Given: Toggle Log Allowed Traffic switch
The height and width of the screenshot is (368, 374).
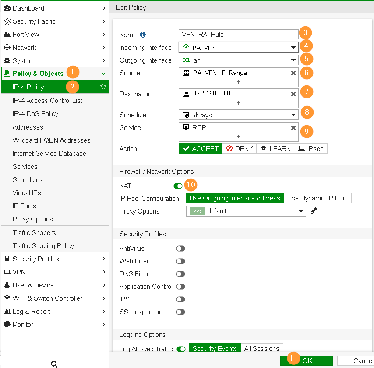Looking at the screenshot, I should click(181, 349).
